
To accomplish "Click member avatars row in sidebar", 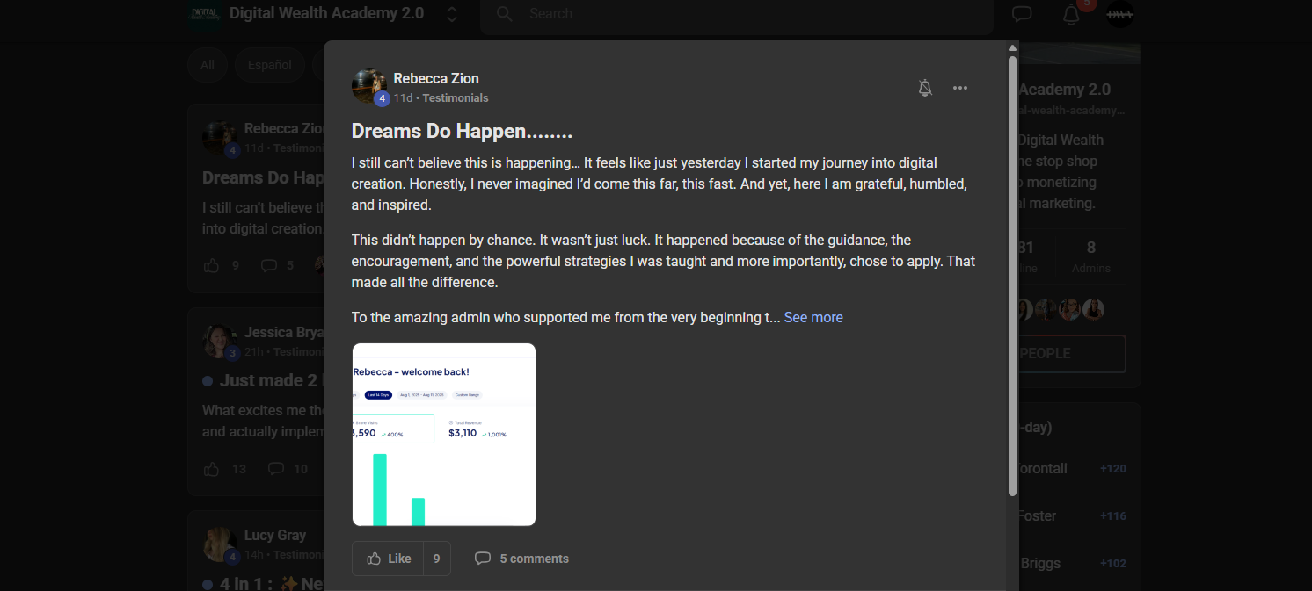I will tap(1061, 309).
